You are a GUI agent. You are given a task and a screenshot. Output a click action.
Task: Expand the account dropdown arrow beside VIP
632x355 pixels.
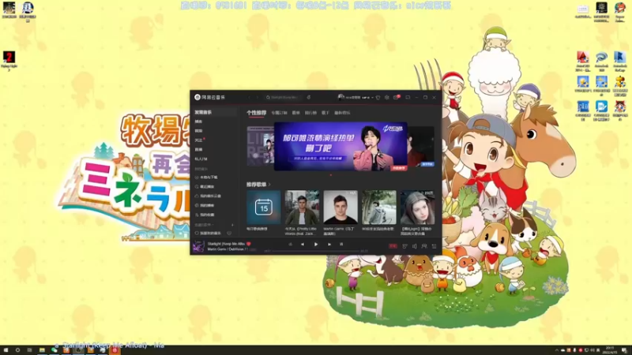pyautogui.click(x=372, y=97)
